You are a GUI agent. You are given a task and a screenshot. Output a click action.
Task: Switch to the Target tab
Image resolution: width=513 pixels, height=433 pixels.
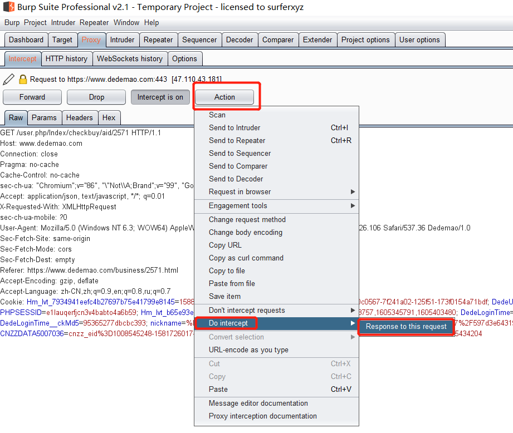[62, 40]
